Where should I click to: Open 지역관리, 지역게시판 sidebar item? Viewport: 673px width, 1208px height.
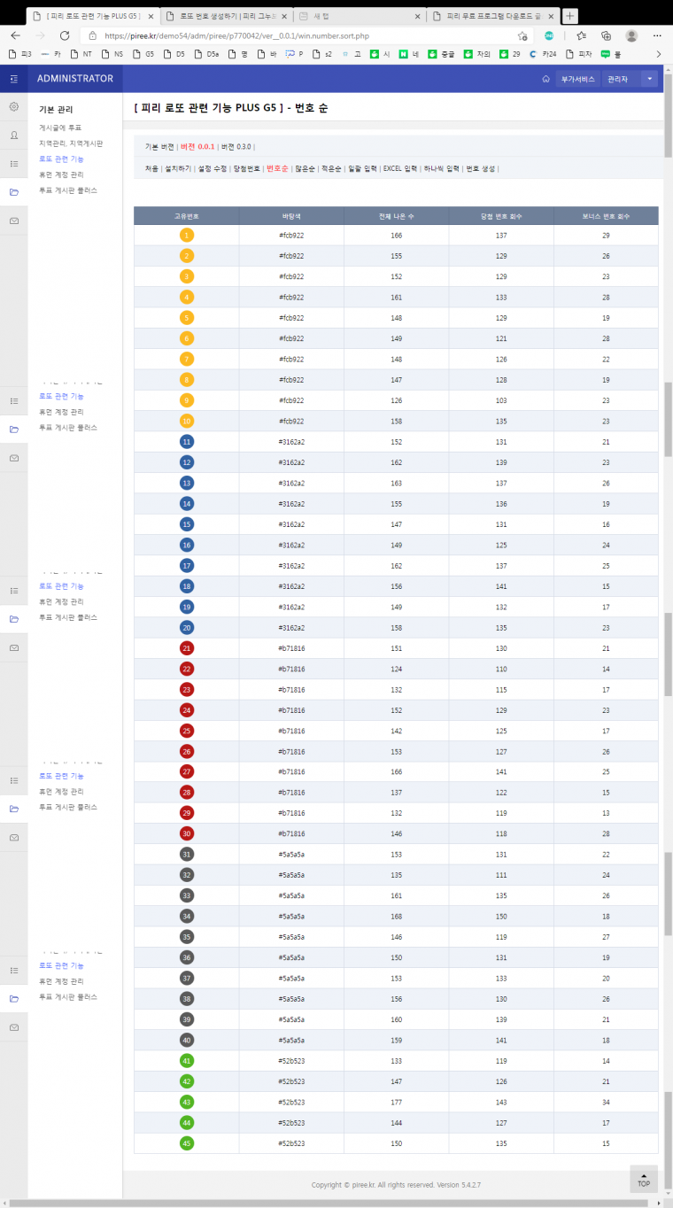(x=71, y=143)
